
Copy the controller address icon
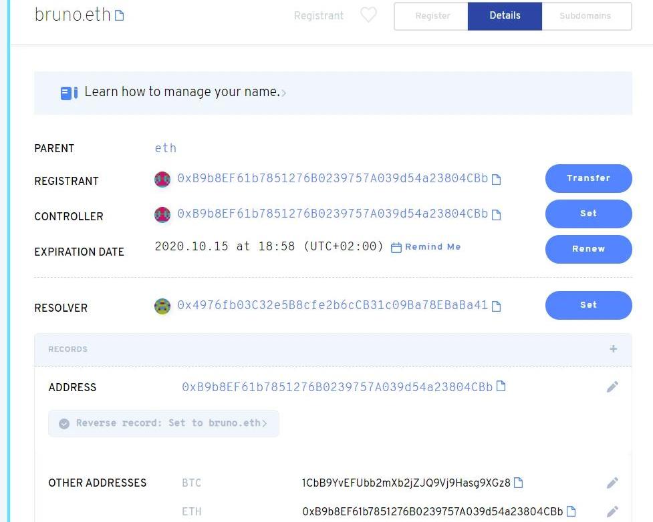496,215
